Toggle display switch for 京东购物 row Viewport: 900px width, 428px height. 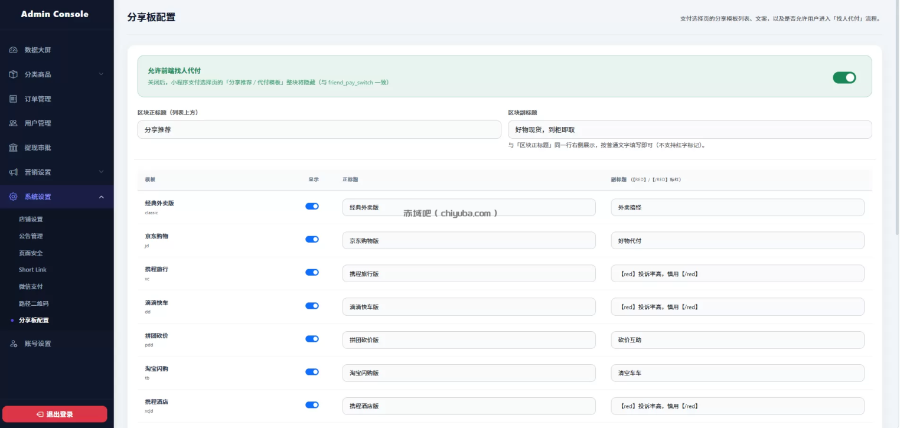click(312, 239)
